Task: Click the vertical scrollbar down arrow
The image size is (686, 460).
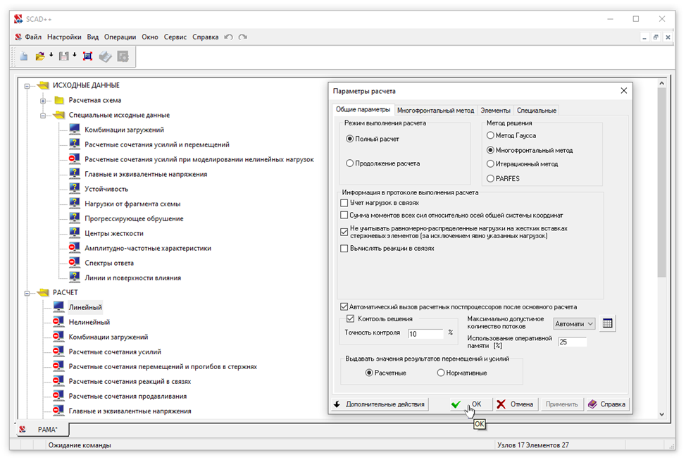Action: [x=661, y=414]
